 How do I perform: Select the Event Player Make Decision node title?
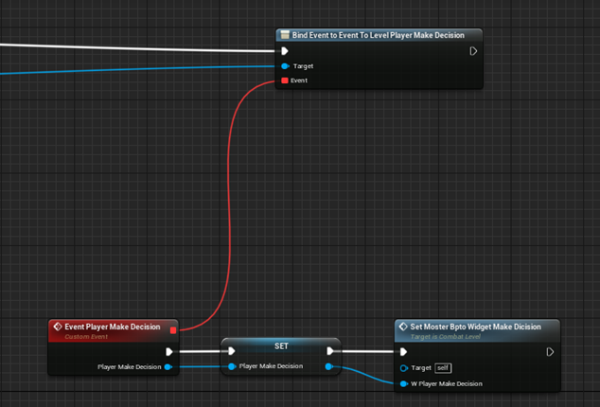[x=112, y=327]
